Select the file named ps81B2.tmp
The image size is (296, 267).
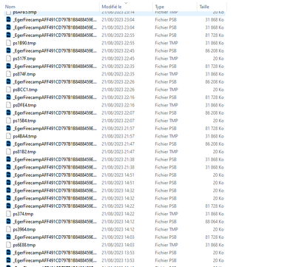[x=24, y=152]
